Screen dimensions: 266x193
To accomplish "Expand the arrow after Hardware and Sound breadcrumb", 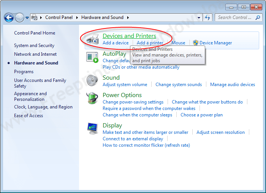I will [x=128, y=17].
